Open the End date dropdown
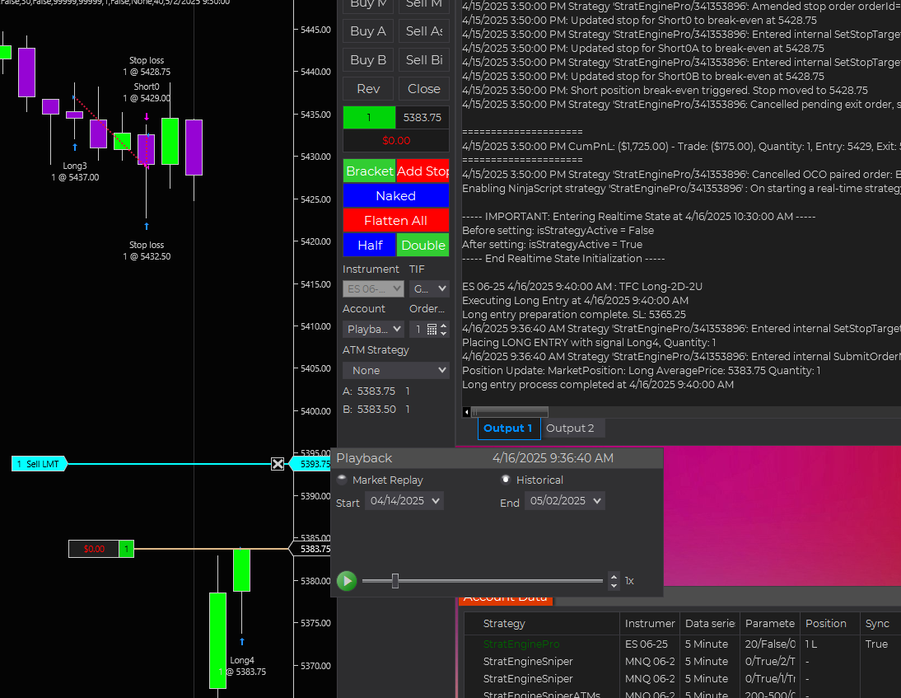This screenshot has width=901, height=698. point(565,501)
